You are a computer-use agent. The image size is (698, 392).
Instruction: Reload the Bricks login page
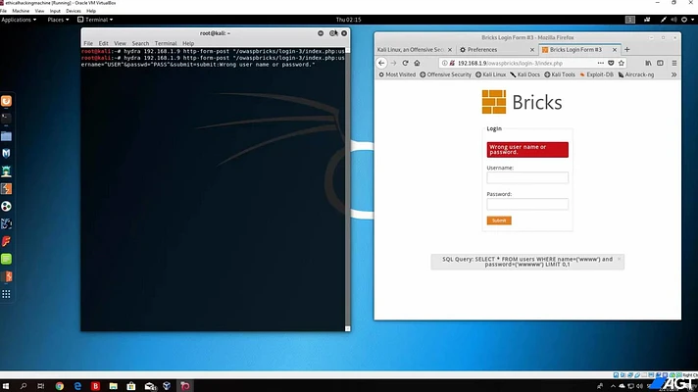tap(405, 63)
